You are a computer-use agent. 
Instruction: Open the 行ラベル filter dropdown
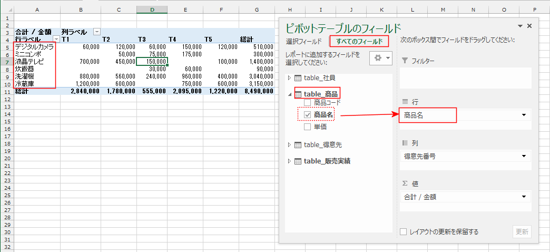click(56, 39)
